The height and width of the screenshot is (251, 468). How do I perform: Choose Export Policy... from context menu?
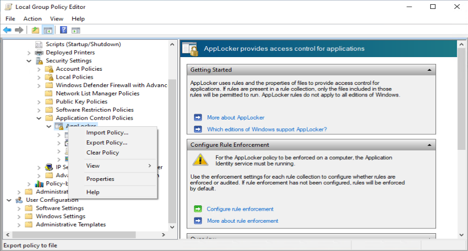pyautogui.click(x=107, y=143)
